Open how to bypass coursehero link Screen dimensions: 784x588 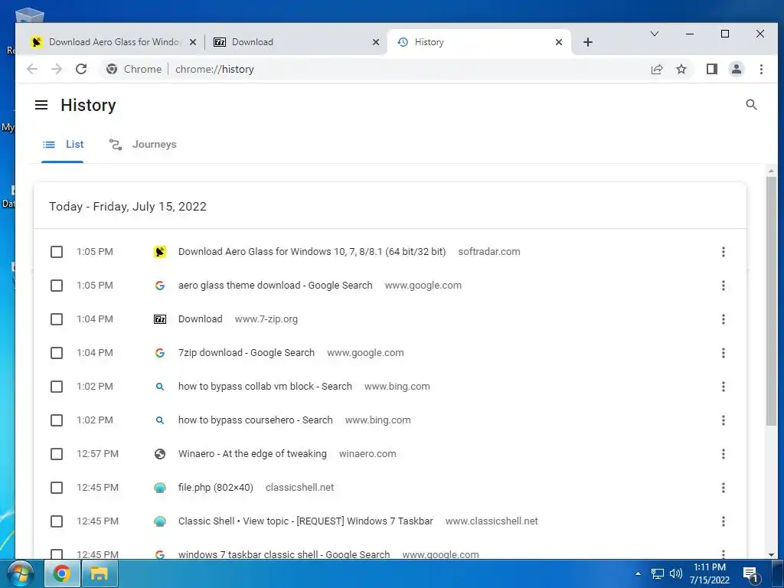tap(256, 420)
